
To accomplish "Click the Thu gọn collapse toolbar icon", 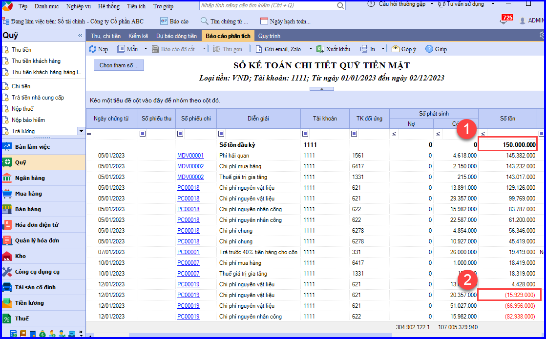I will pyautogui.click(x=216, y=49).
